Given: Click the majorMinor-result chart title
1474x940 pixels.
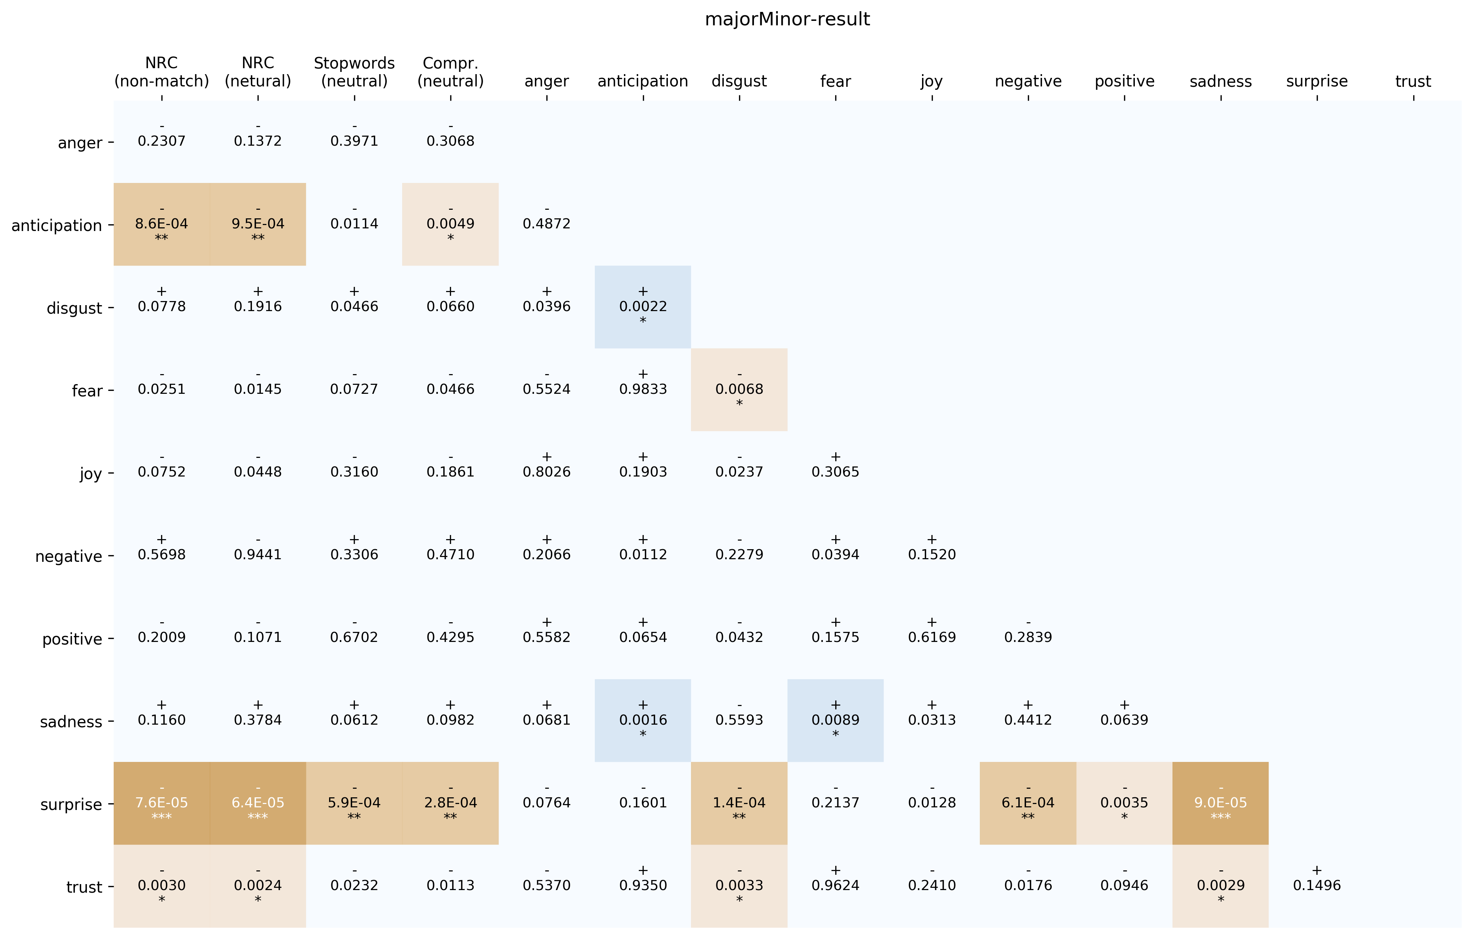Looking at the screenshot, I should (787, 20).
